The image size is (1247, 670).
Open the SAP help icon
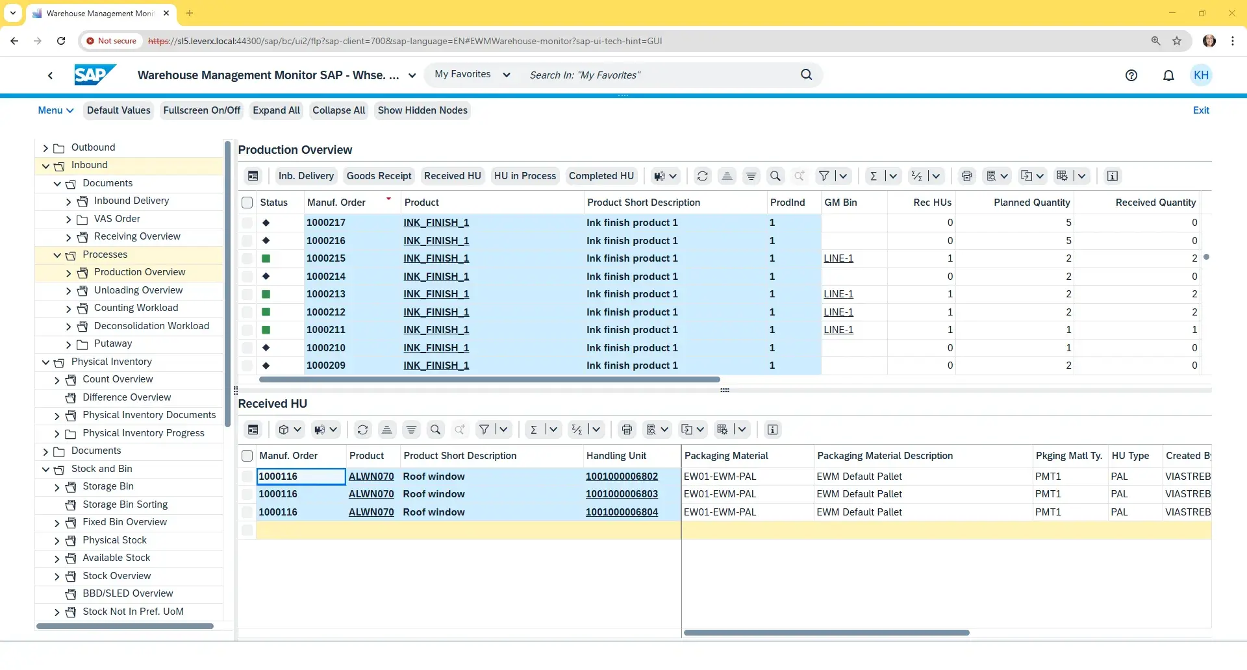[1131, 75]
